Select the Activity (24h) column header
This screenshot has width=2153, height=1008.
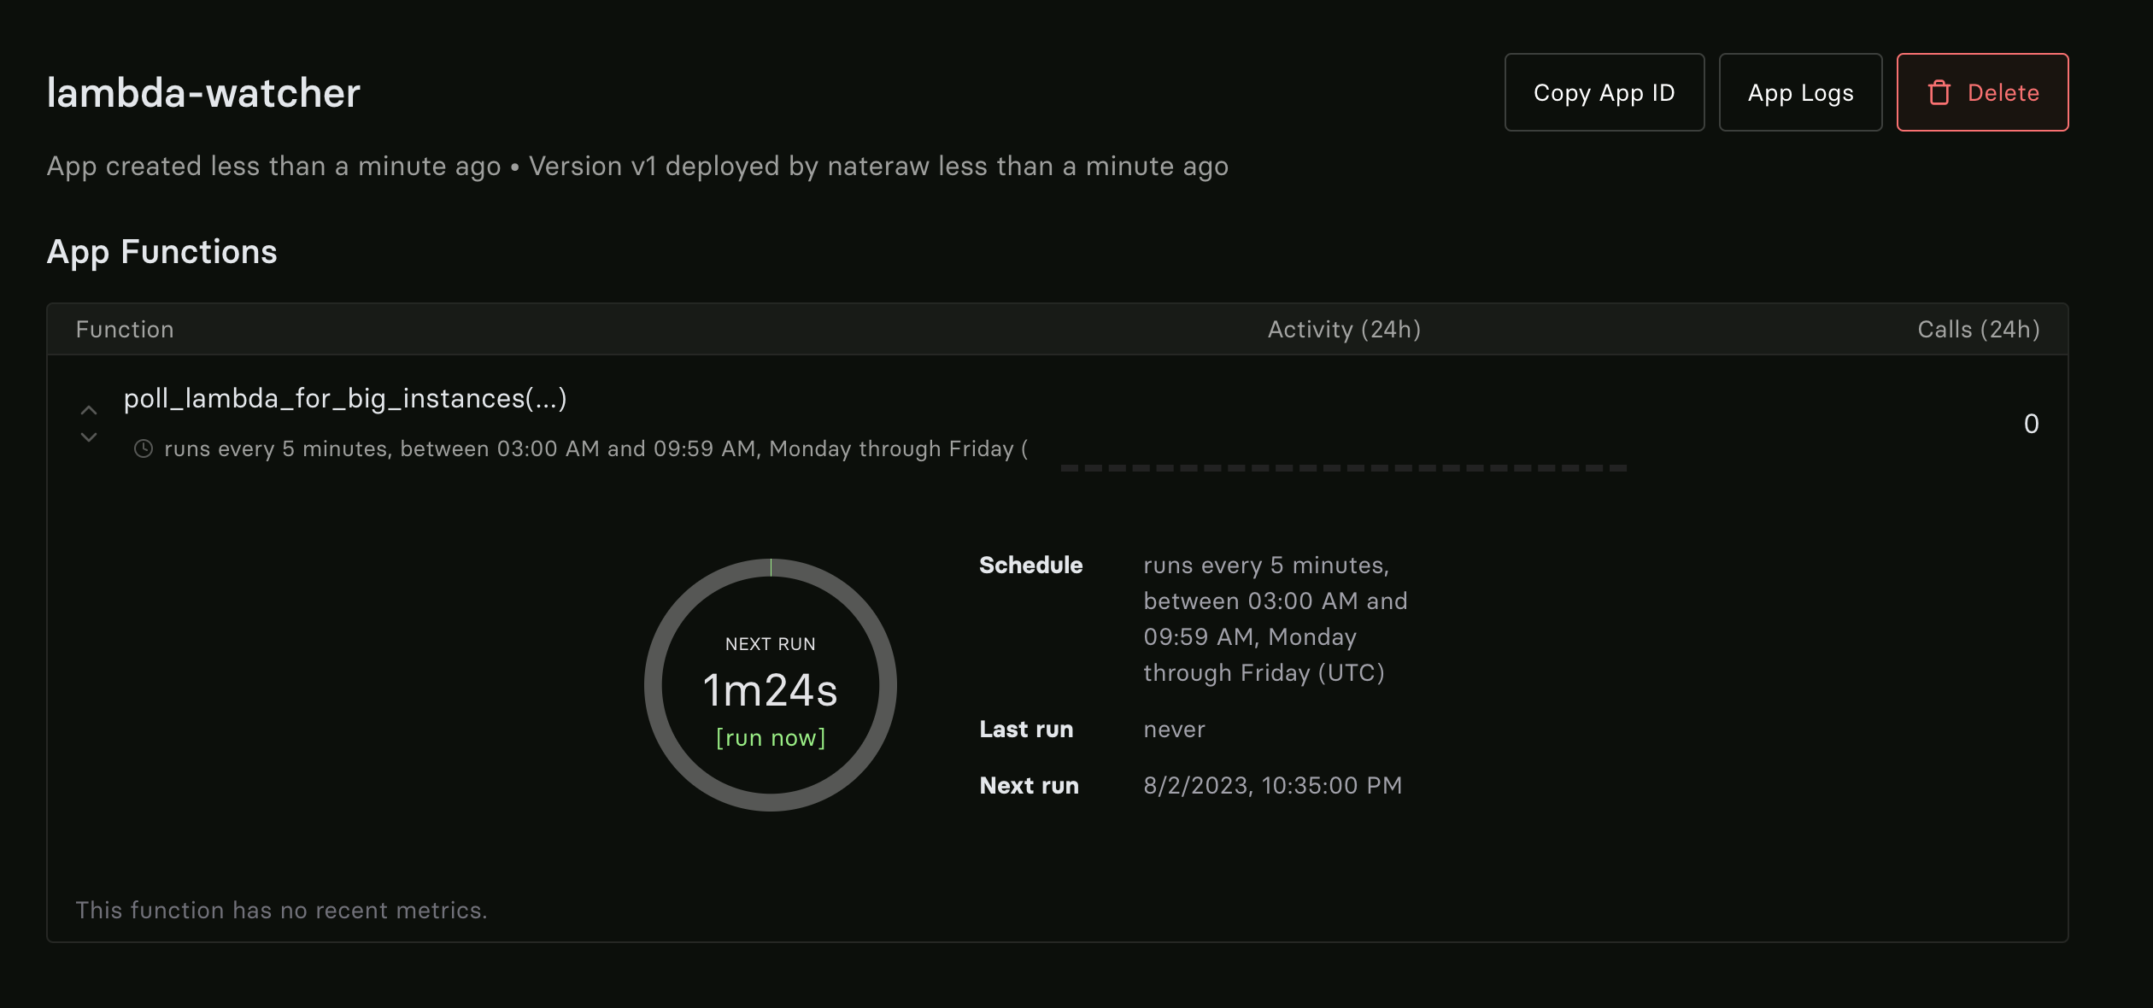click(1344, 330)
